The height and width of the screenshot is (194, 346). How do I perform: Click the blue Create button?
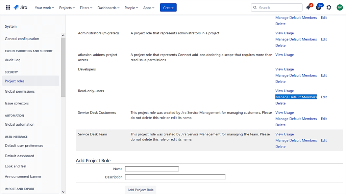(168, 7)
